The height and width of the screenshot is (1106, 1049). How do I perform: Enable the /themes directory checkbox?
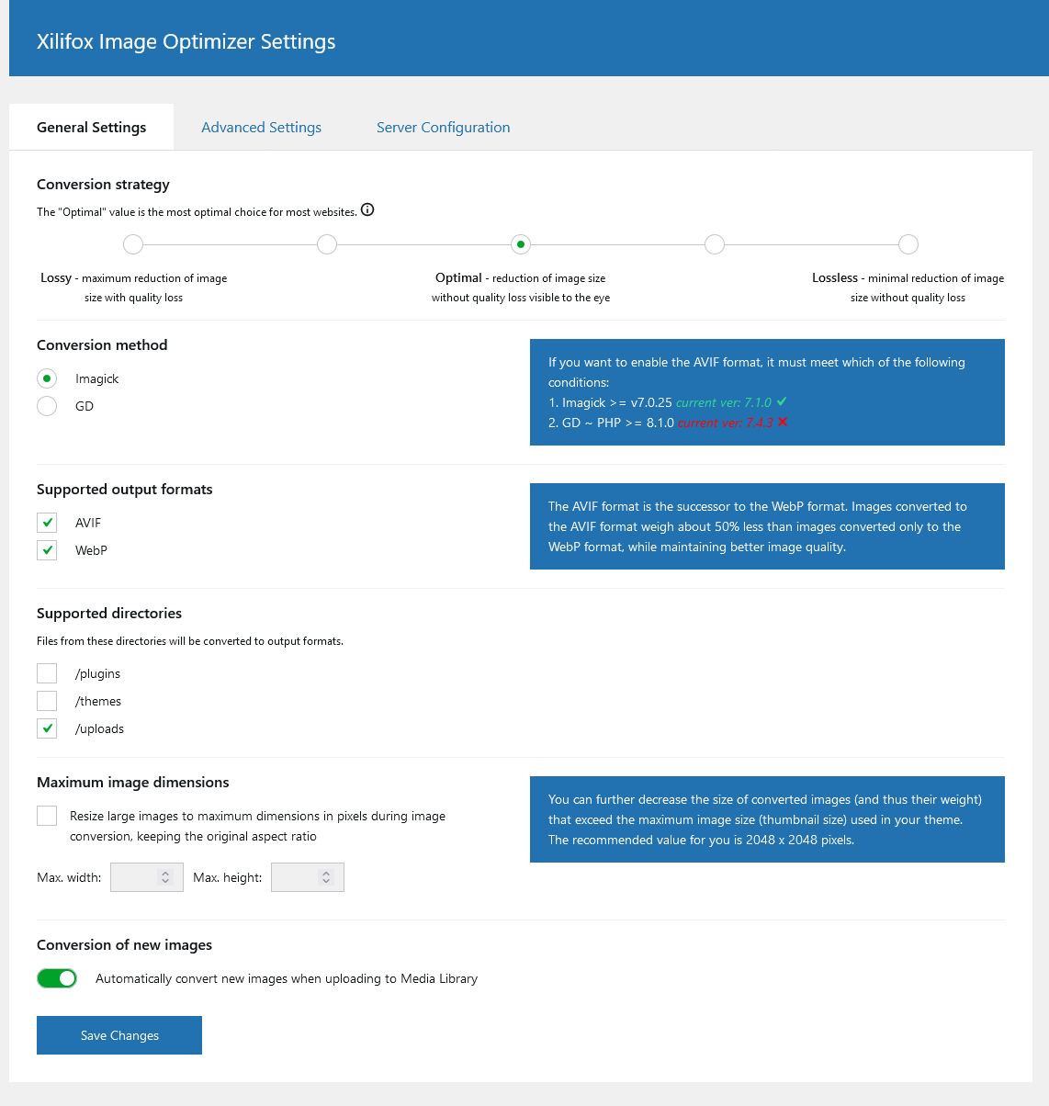(x=47, y=701)
